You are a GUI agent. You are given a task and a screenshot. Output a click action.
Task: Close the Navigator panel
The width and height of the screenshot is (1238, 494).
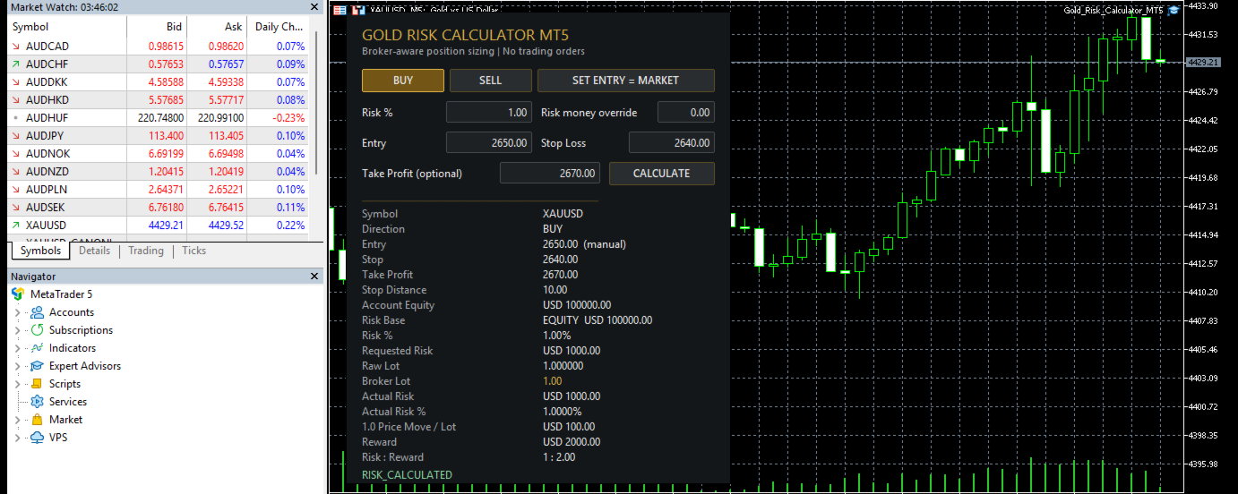[x=314, y=277]
